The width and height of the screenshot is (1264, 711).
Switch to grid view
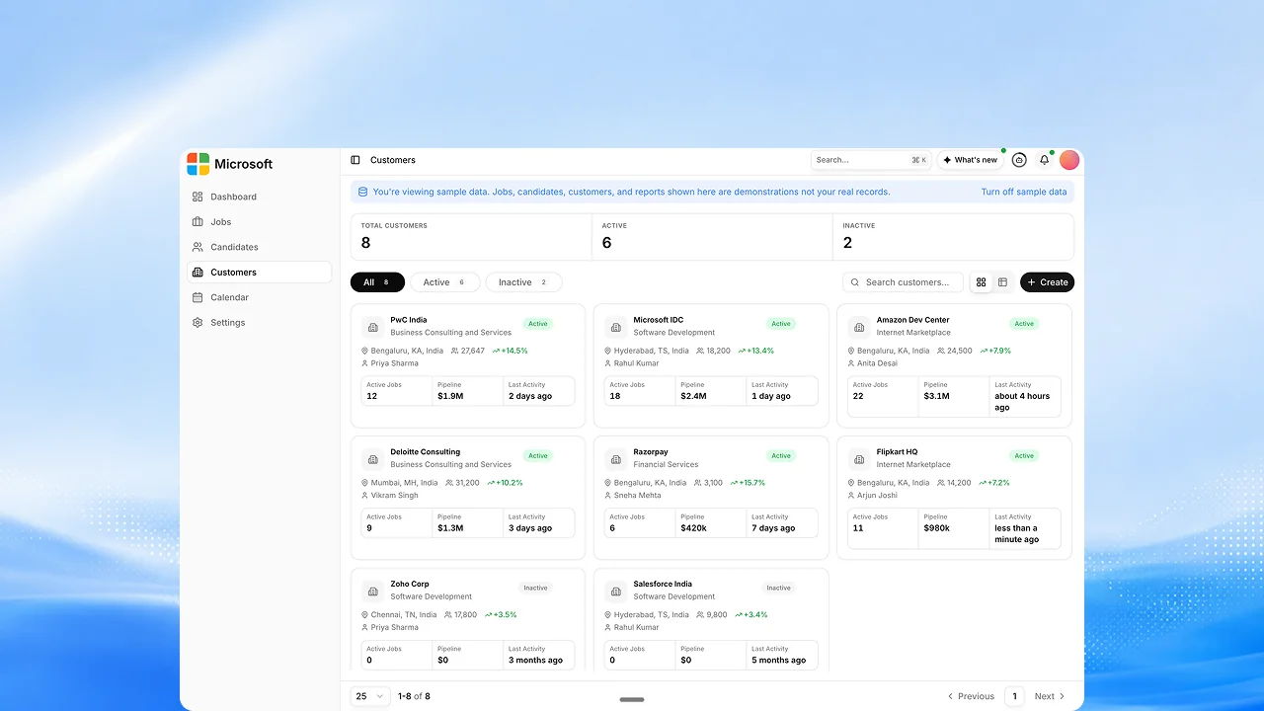(x=981, y=282)
